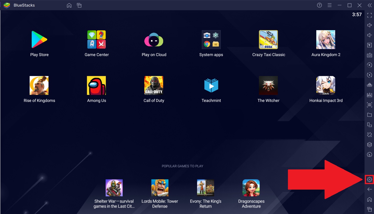Image resolution: width=374 pixels, height=214 pixels.
Task: Open the Media Manager folder icon
Action: (370, 115)
